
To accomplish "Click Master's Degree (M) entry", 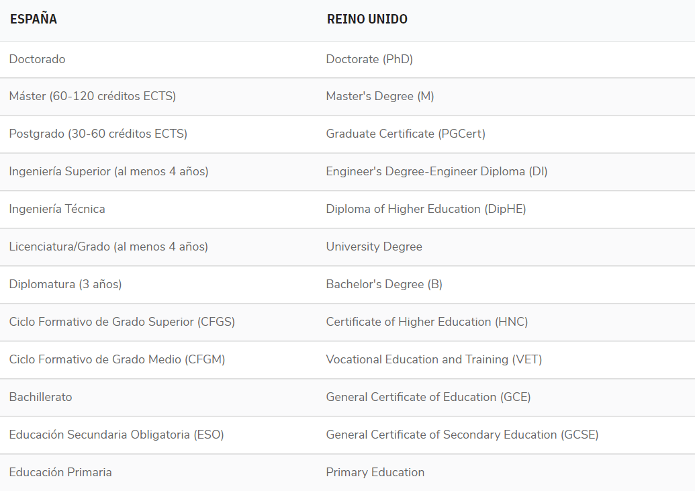I will (380, 97).
